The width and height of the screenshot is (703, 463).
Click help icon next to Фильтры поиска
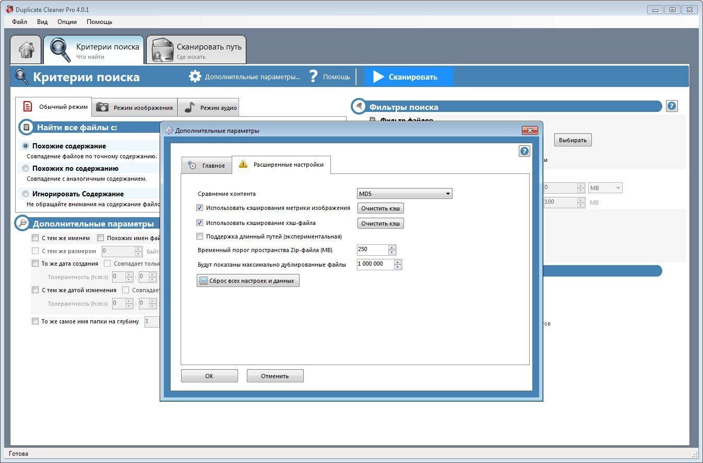click(672, 106)
